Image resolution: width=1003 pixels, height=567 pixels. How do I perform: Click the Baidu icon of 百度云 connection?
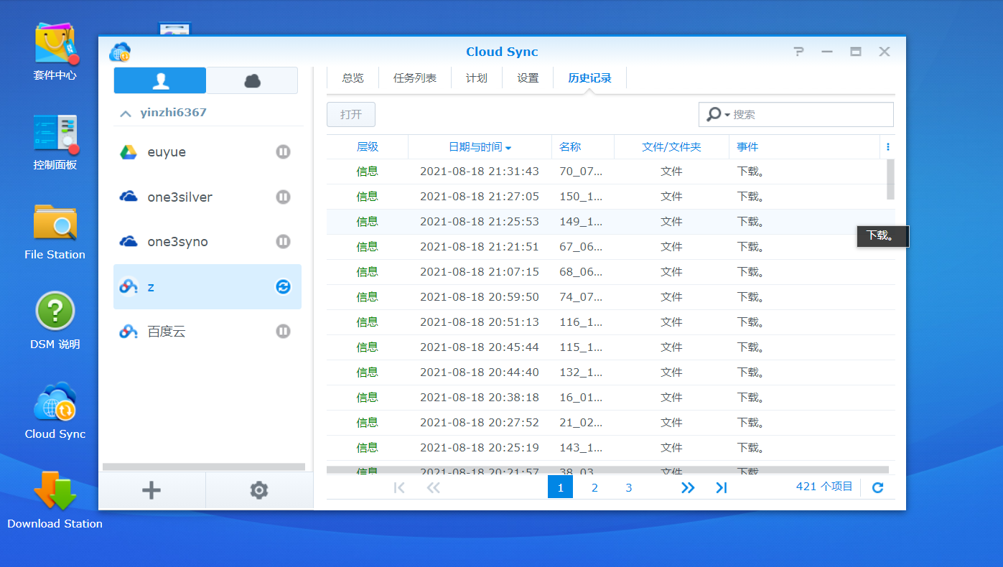point(129,332)
